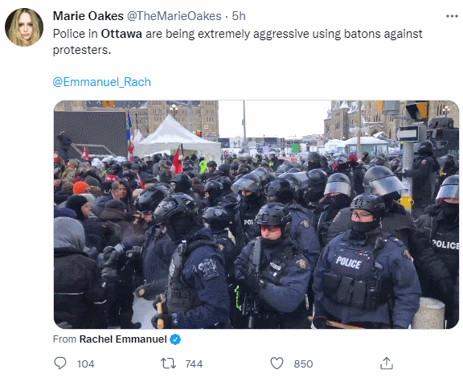The height and width of the screenshot is (378, 463).
Task: View the 104 replies count
Action: point(86,364)
